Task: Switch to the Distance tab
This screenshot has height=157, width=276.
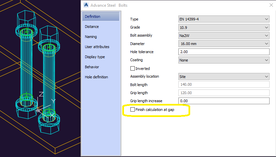Action: 92,27
